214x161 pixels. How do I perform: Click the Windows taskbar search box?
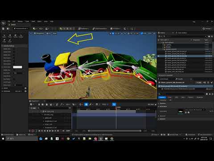22,139
